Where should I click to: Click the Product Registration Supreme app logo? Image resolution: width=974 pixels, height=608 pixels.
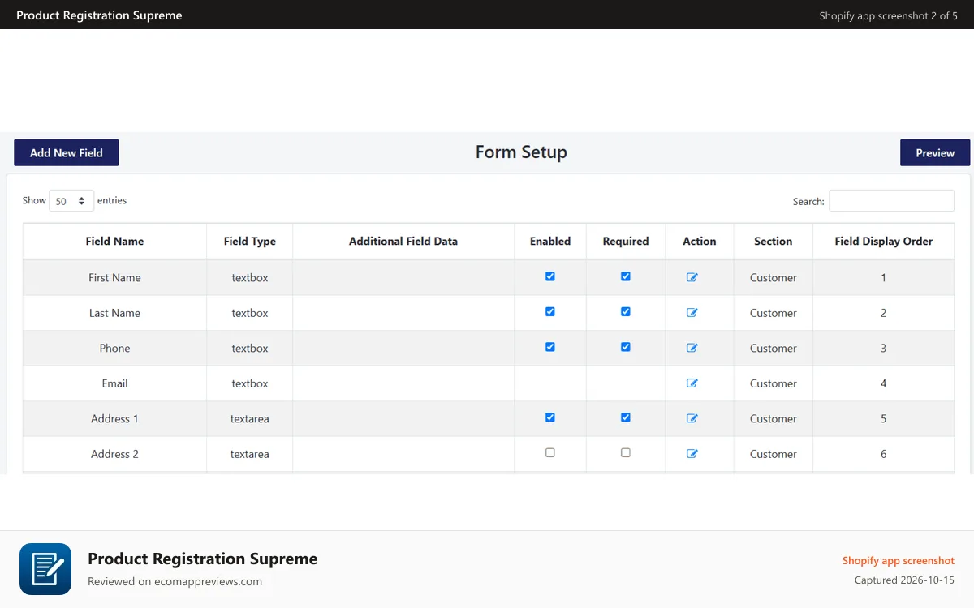(45, 569)
